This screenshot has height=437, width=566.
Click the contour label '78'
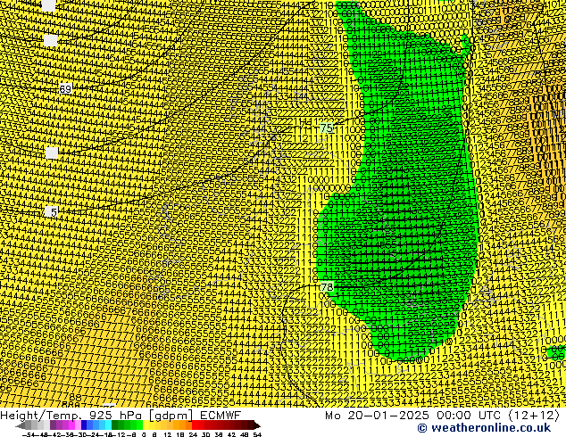(327, 287)
